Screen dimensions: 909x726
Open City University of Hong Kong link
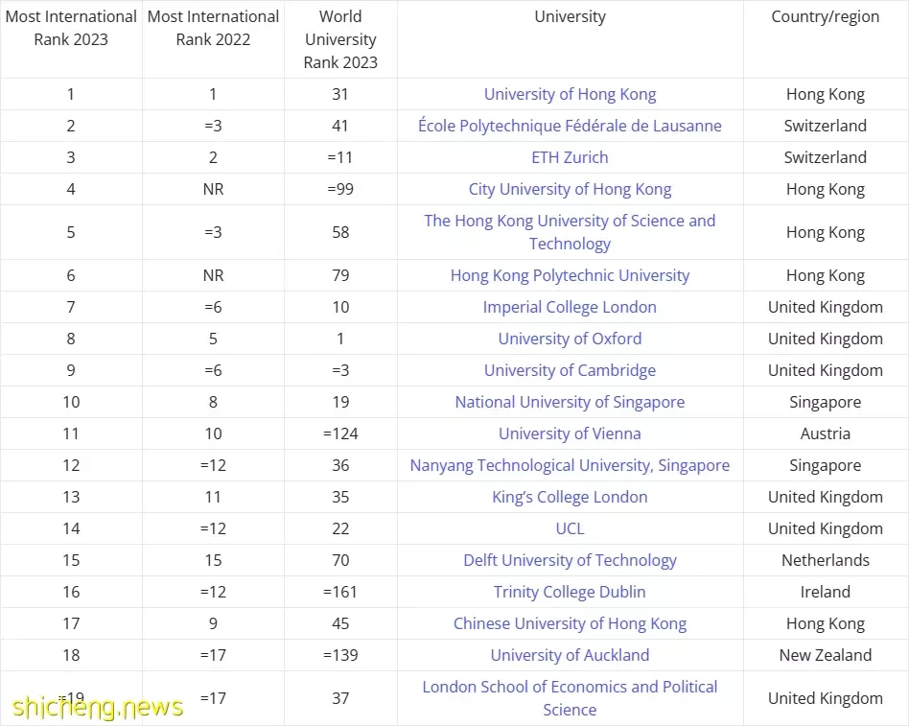(570, 190)
